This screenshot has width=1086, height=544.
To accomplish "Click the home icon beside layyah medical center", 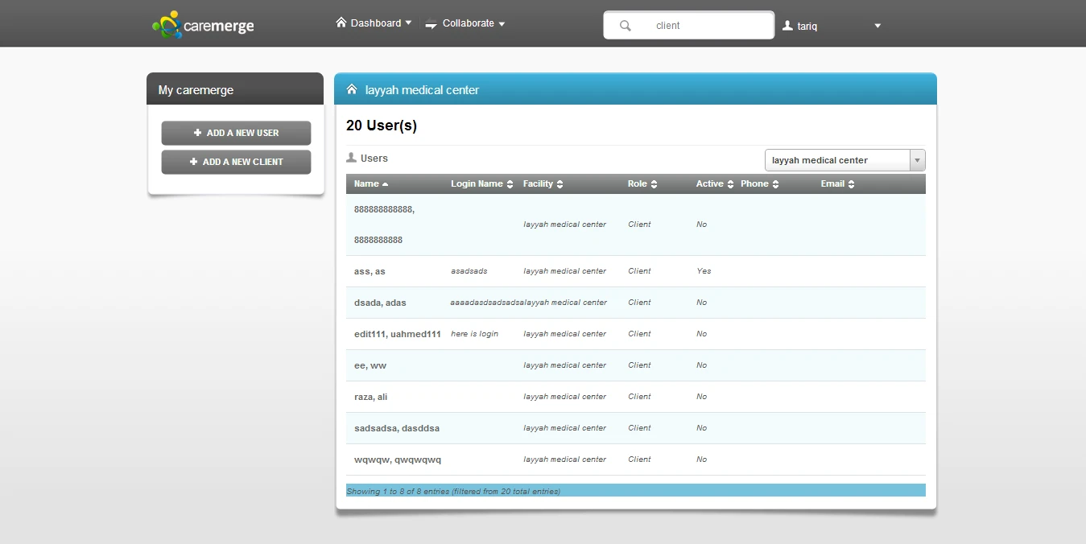I will (x=352, y=89).
